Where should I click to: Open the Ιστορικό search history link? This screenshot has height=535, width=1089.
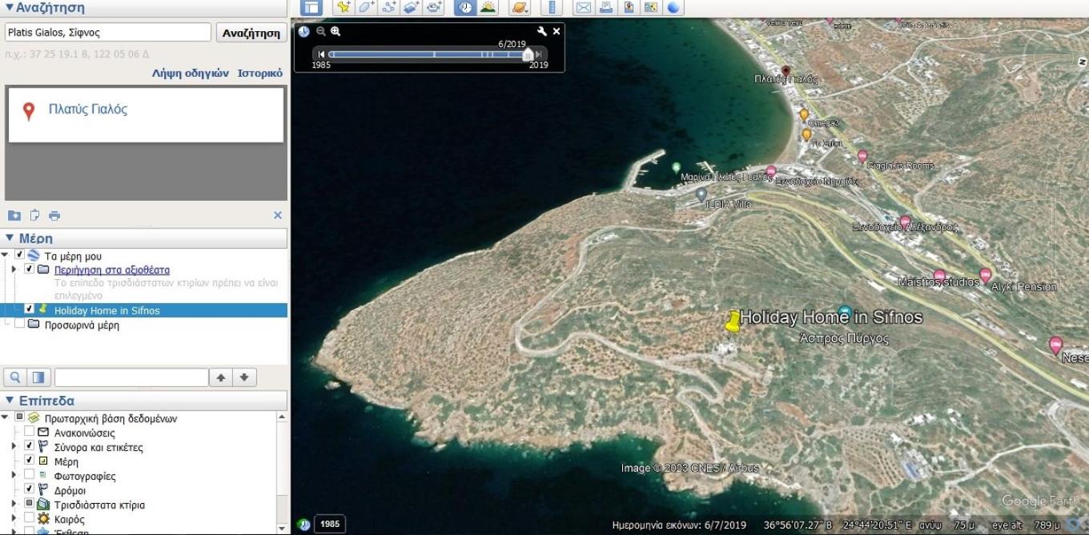tap(259, 73)
